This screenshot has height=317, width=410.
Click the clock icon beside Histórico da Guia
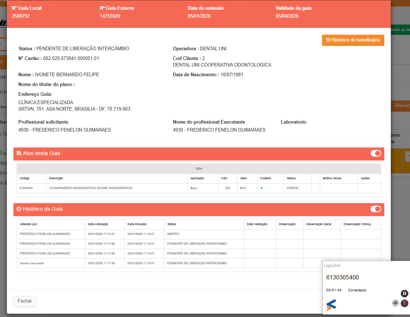[19, 209]
